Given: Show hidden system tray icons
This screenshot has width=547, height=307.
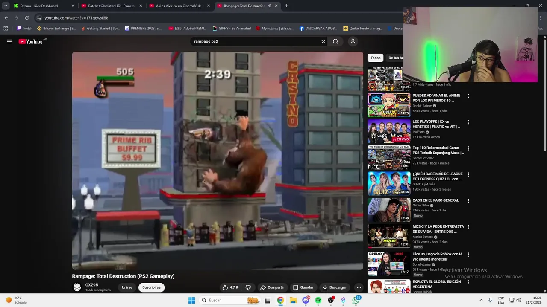Looking at the screenshot, I should click(x=481, y=300).
